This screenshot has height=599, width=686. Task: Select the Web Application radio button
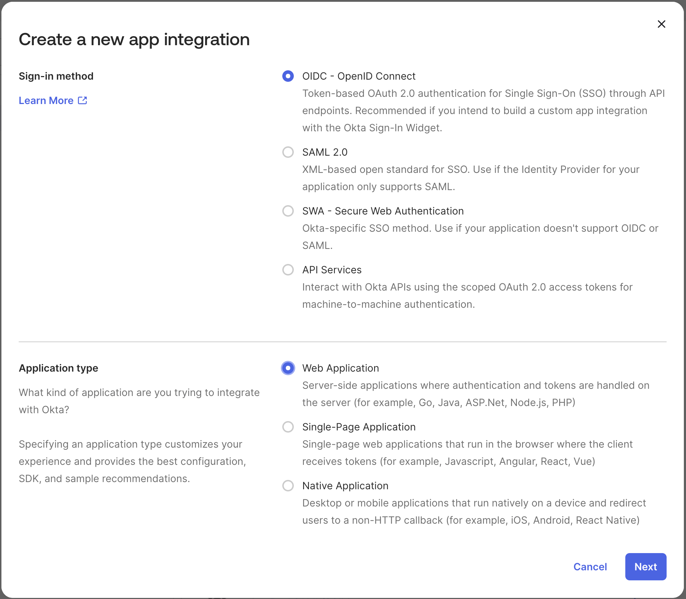coord(288,368)
